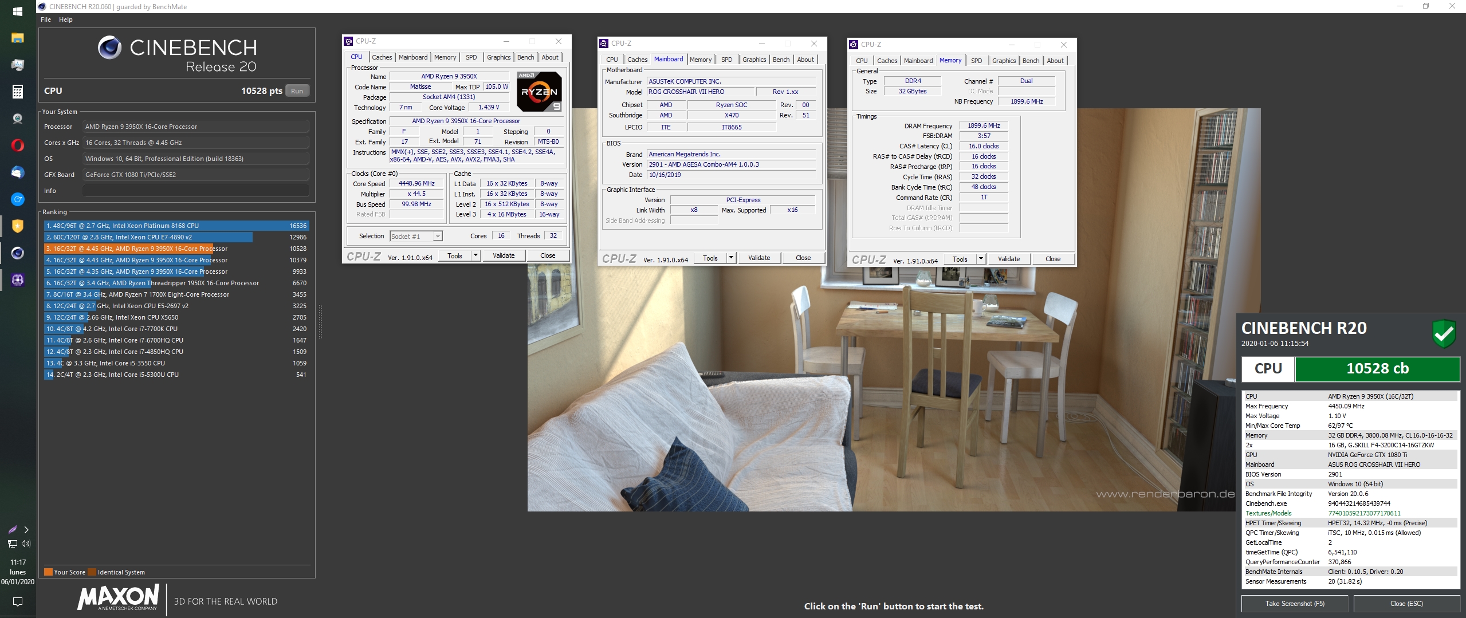Click the Cinebench sphere logo
Image resolution: width=1466 pixels, height=618 pixels.
[109, 48]
